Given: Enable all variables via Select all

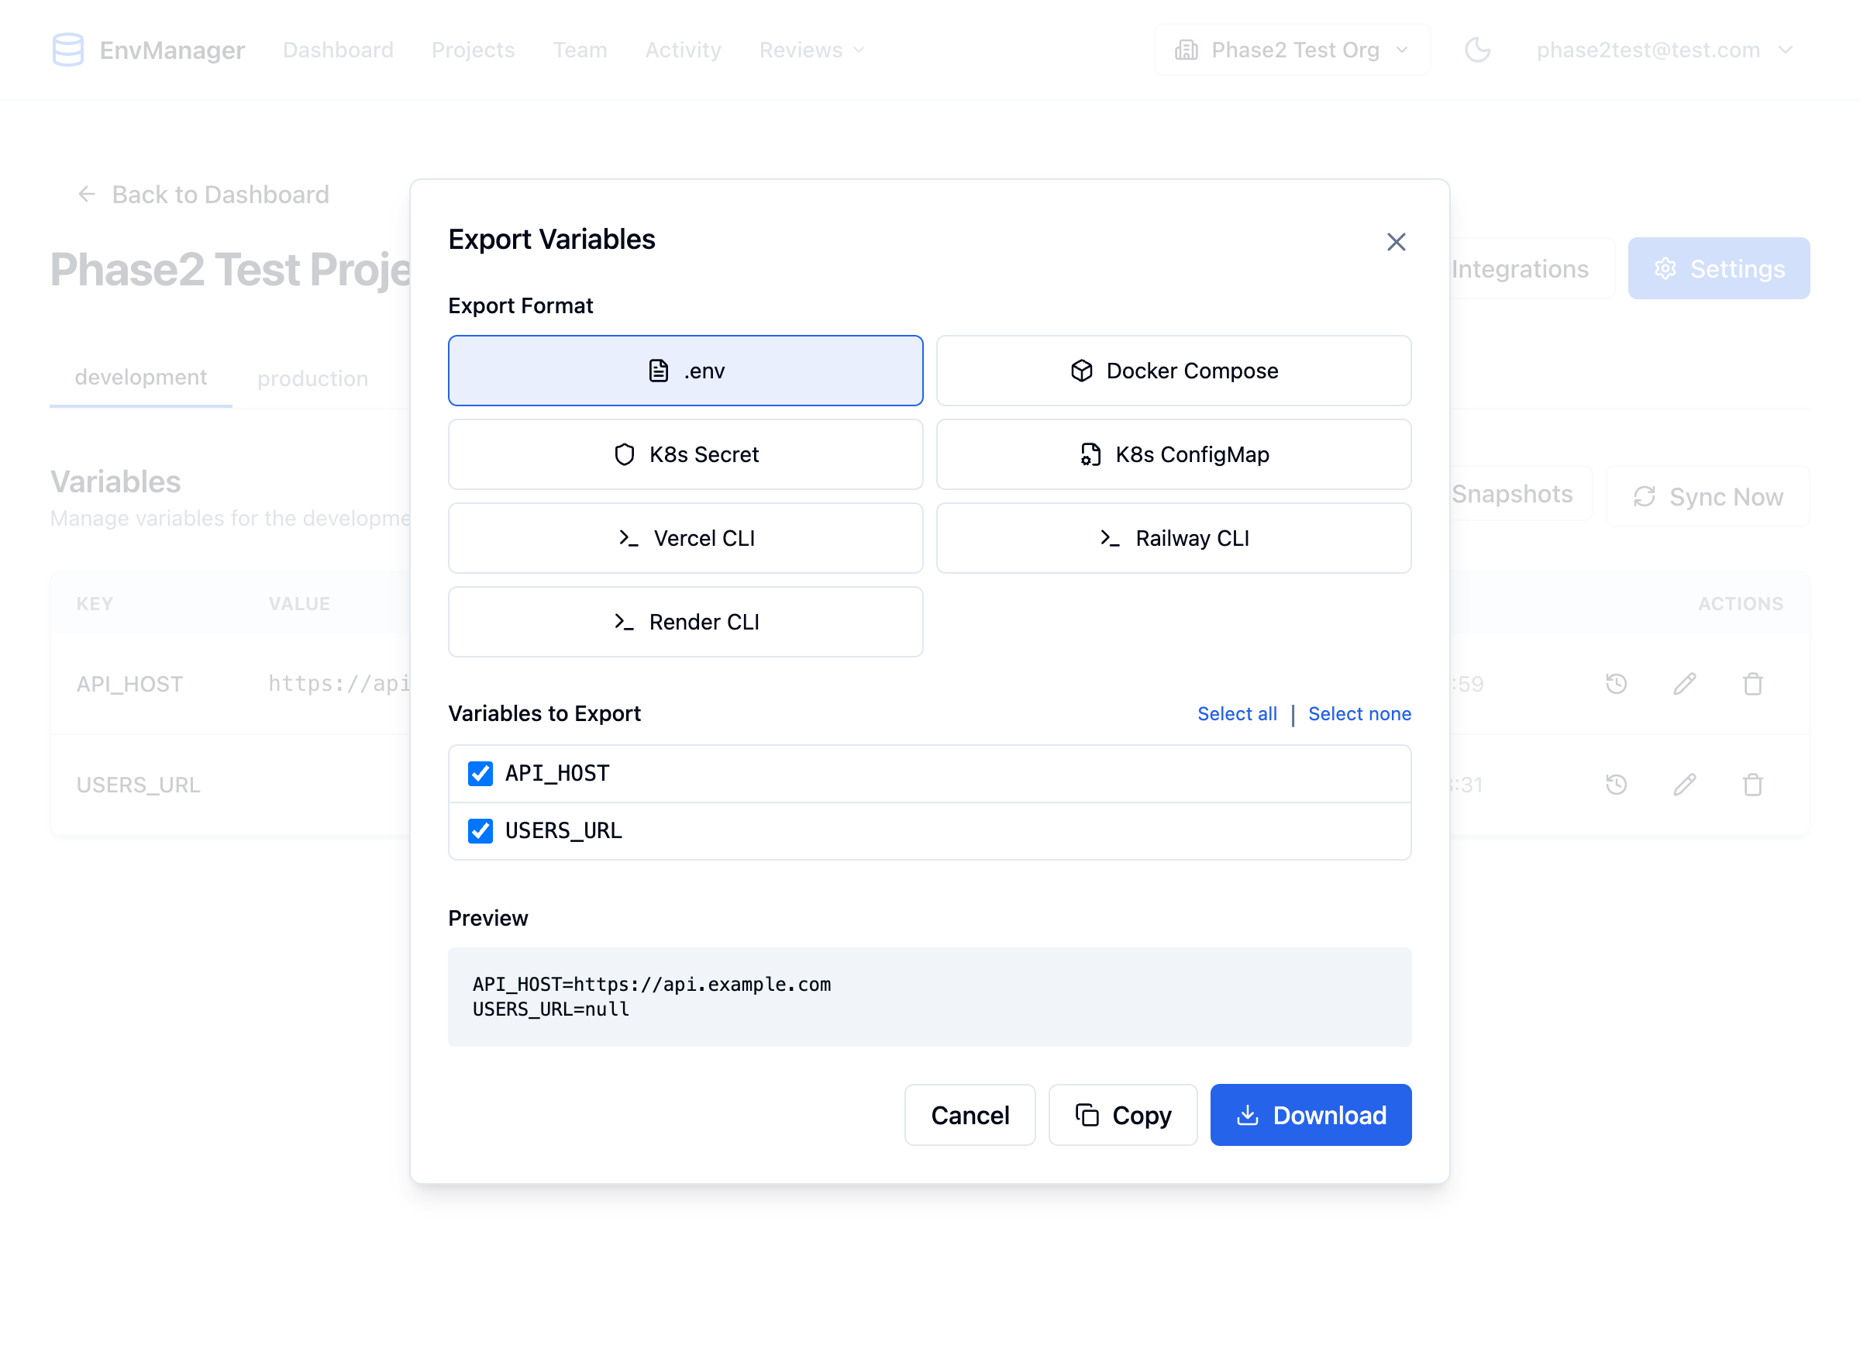Looking at the screenshot, I should point(1236,714).
